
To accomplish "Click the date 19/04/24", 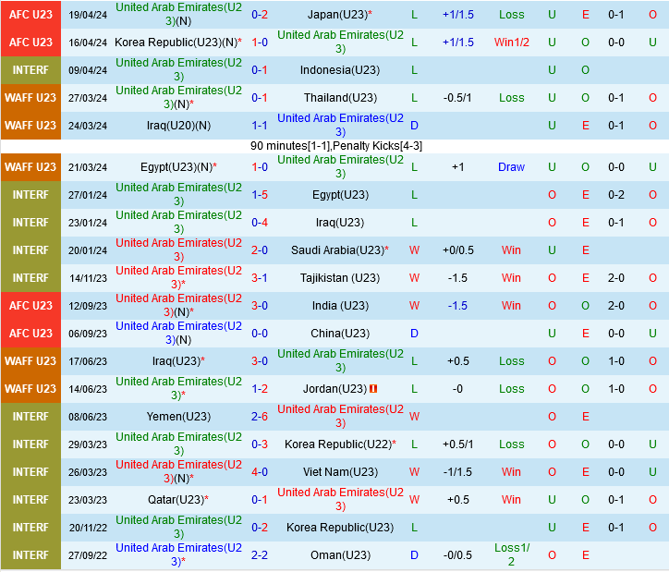I will coord(88,15).
